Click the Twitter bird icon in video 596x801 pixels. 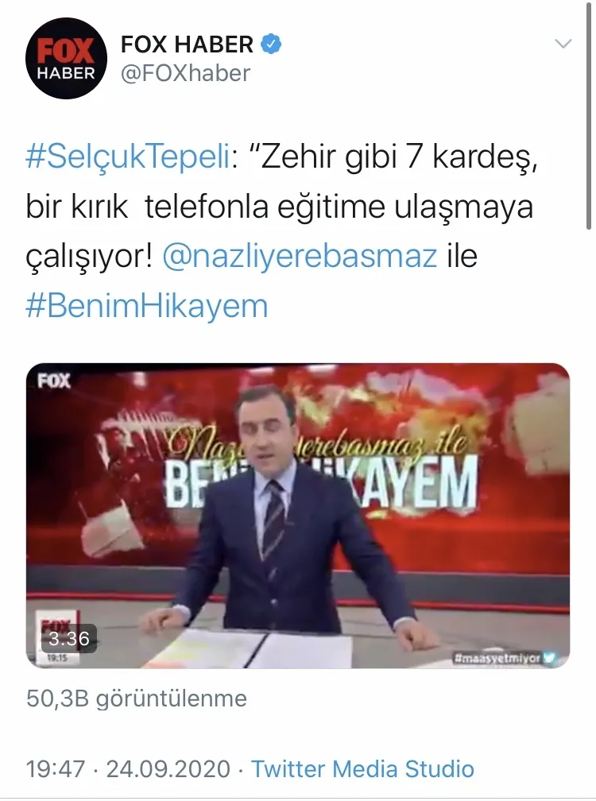(550, 657)
